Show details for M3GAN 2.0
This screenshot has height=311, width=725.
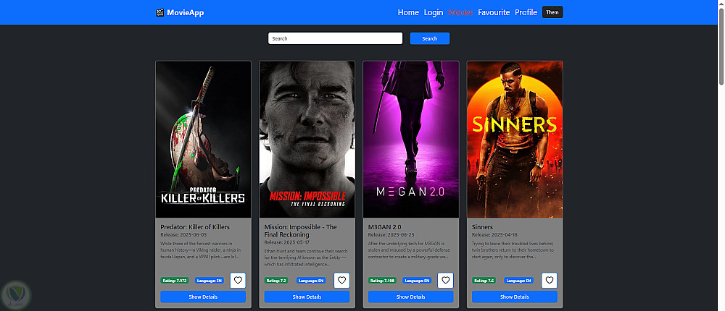410,297
